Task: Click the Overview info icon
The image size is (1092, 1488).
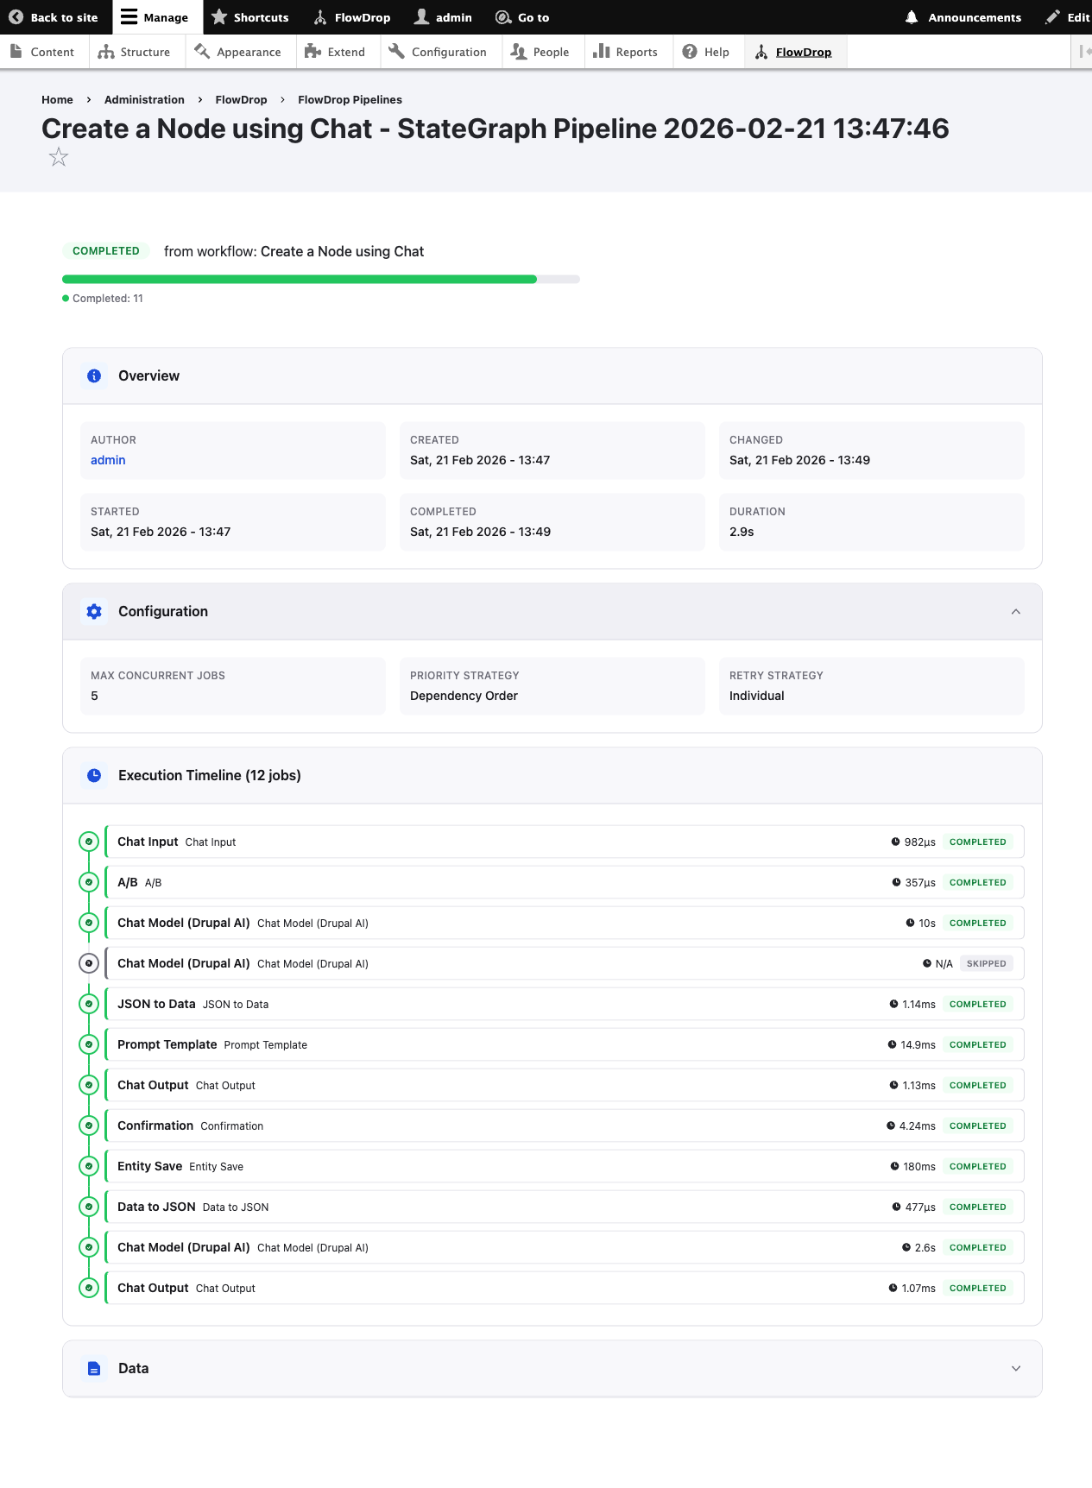Action: coord(94,376)
